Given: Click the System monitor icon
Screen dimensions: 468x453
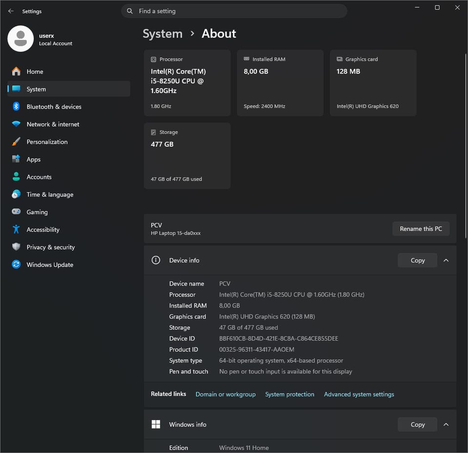Looking at the screenshot, I should 16,89.
